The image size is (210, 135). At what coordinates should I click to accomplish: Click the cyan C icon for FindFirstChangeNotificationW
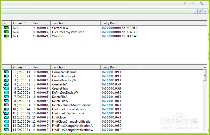coord(6,130)
